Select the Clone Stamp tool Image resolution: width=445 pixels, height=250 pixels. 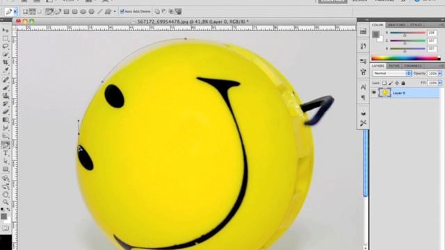(x=6, y=96)
